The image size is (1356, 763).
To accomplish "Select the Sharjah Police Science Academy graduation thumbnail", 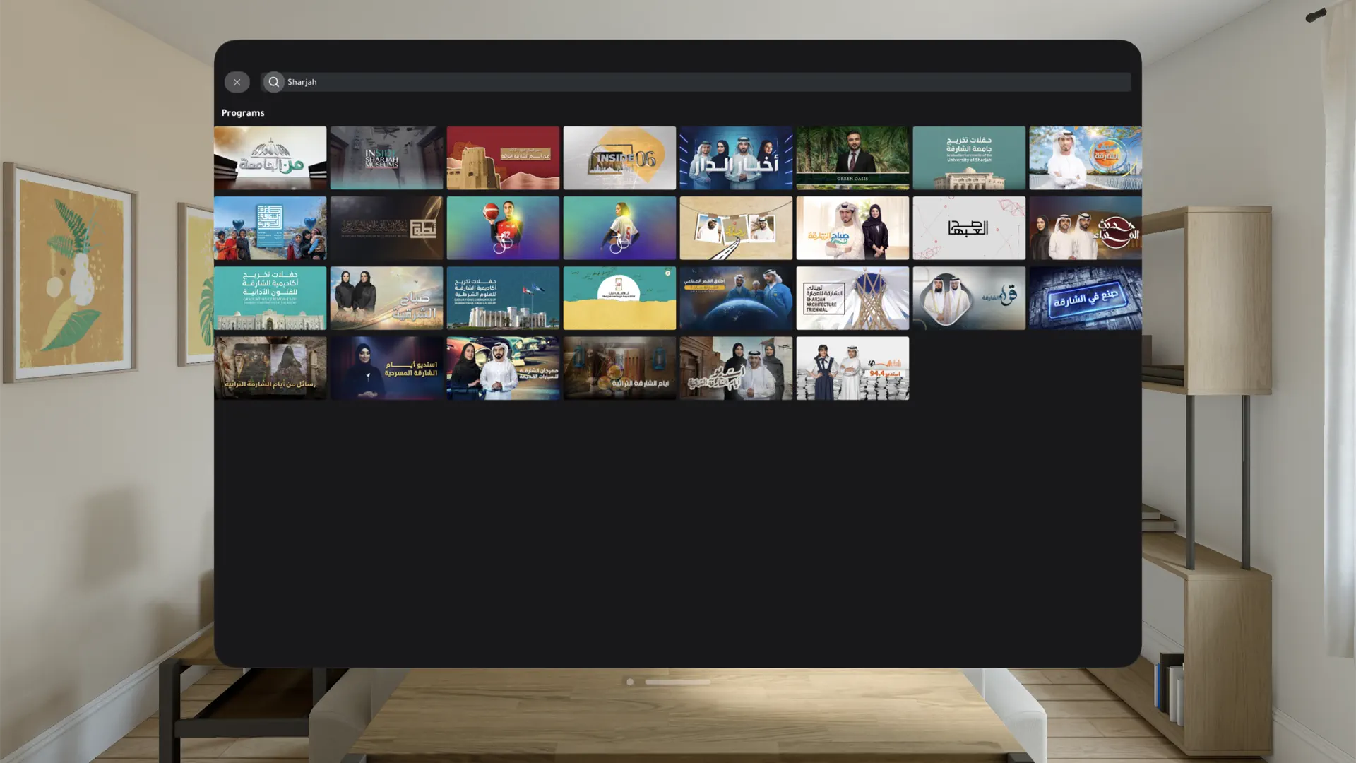I will point(503,297).
